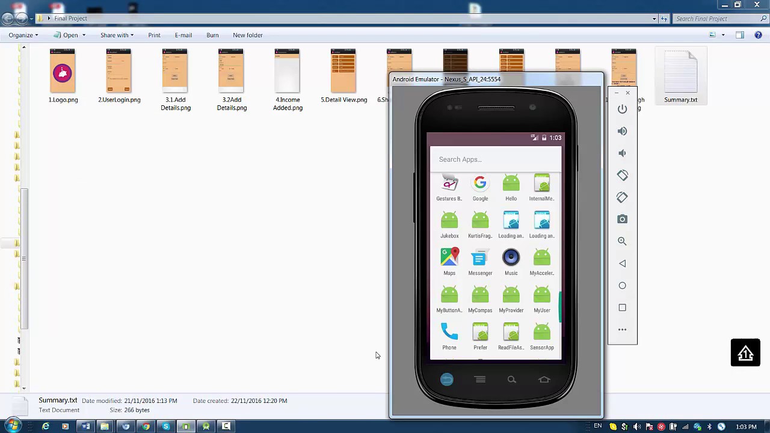770x433 pixels.
Task: Open Explorer help question mark icon
Action: pos(757,35)
